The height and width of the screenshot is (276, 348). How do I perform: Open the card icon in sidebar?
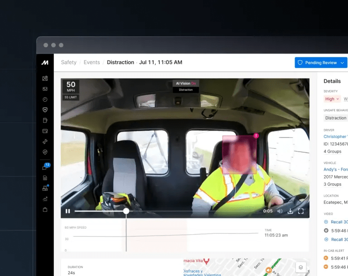pos(45,131)
